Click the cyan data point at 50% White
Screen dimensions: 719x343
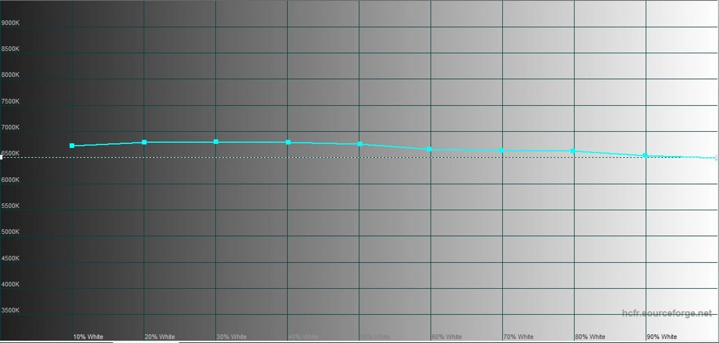pos(360,144)
